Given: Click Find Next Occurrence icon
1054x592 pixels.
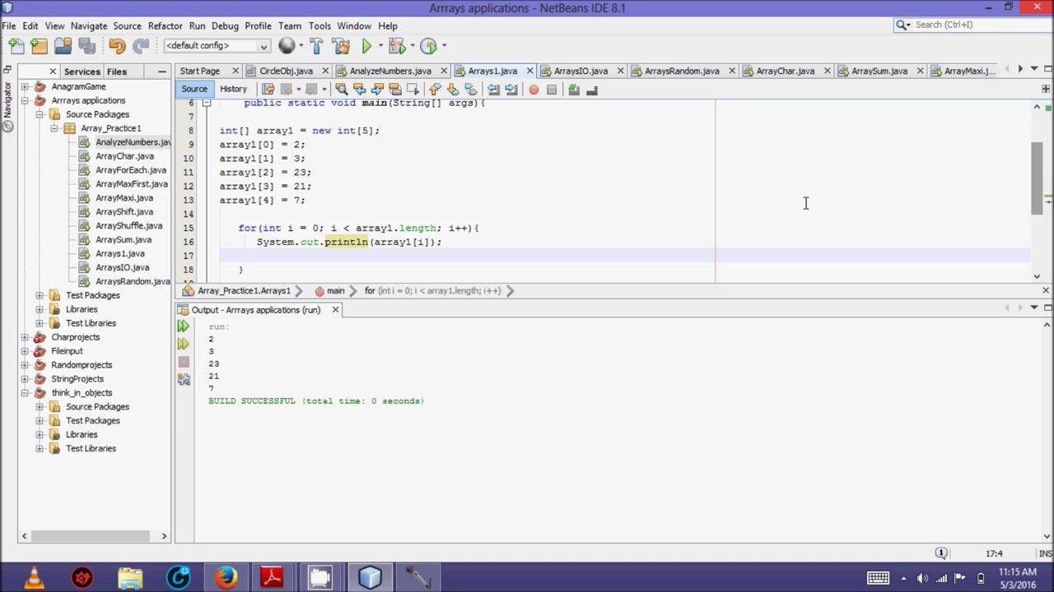Looking at the screenshot, I should click(377, 89).
